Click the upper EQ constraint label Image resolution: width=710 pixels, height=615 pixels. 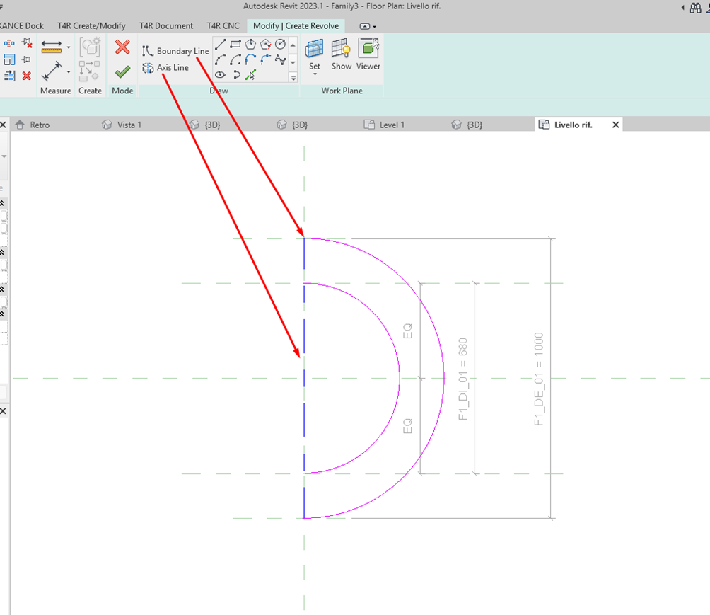pos(407,331)
